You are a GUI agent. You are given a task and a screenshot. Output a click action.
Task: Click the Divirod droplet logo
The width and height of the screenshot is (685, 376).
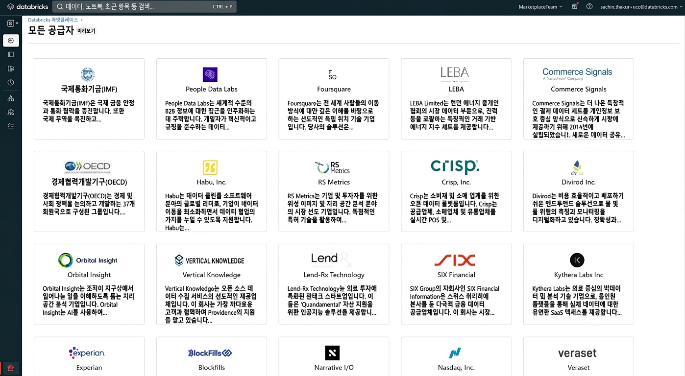tap(577, 167)
